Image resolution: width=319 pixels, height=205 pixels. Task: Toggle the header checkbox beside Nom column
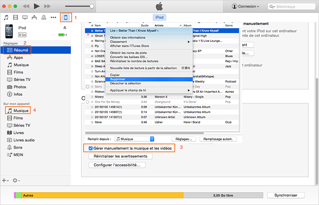(92, 25)
